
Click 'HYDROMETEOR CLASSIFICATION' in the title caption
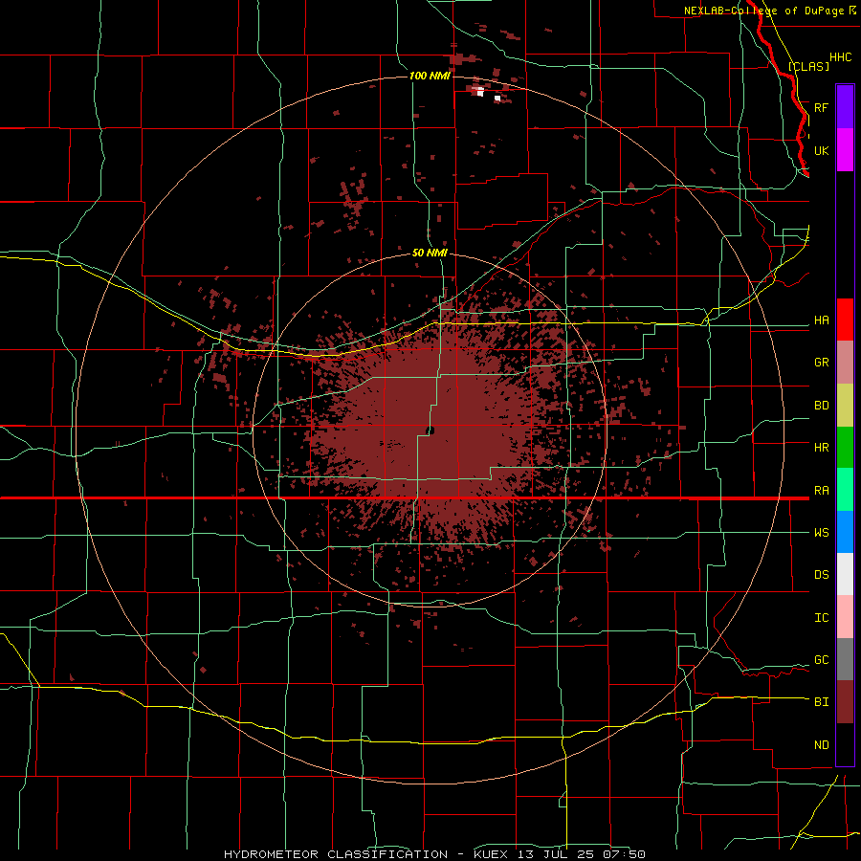point(336,854)
